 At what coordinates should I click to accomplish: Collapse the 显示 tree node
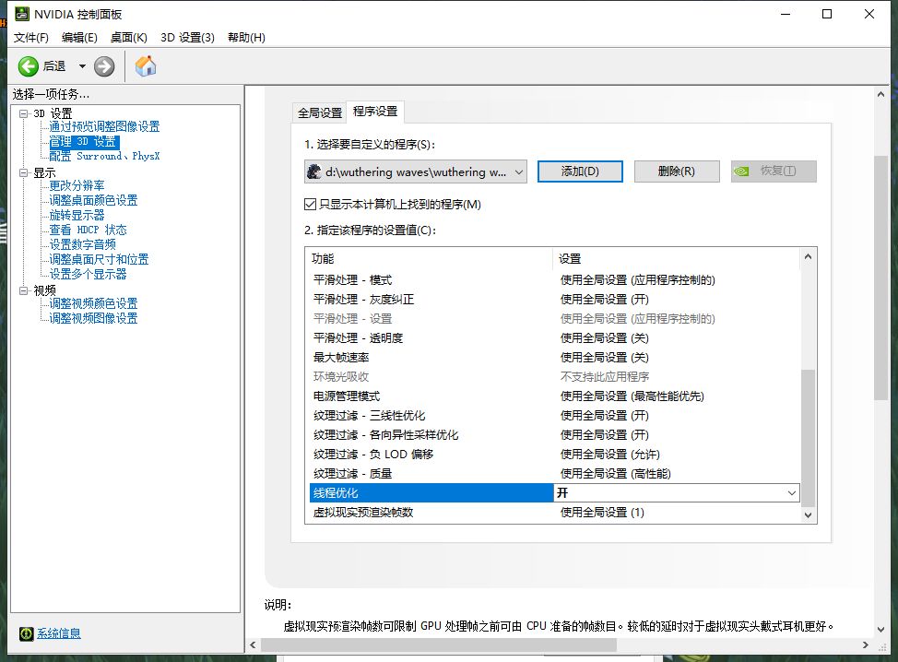pyautogui.click(x=23, y=172)
